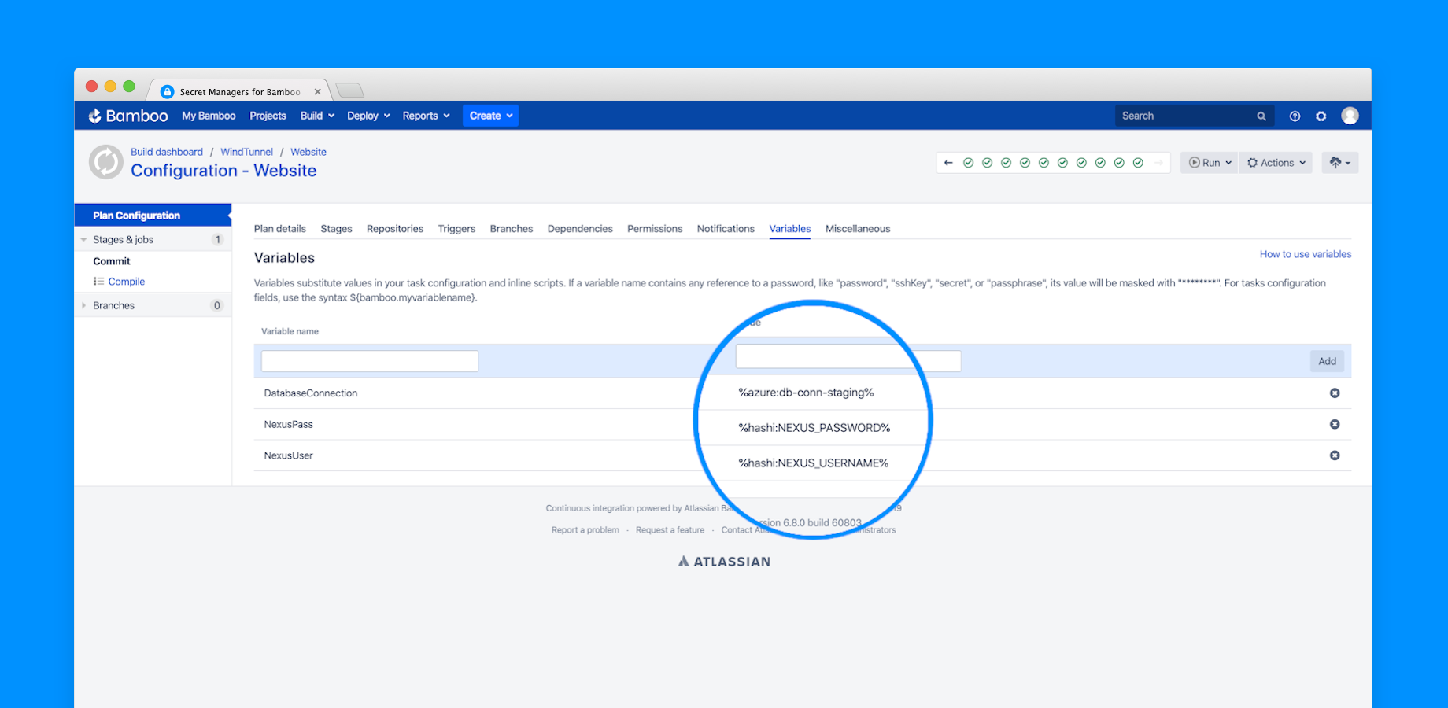Switch to Plan details tab
1448x708 pixels.
click(279, 229)
